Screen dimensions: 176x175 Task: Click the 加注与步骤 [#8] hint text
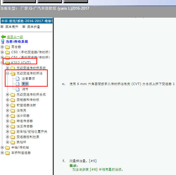[97, 170]
